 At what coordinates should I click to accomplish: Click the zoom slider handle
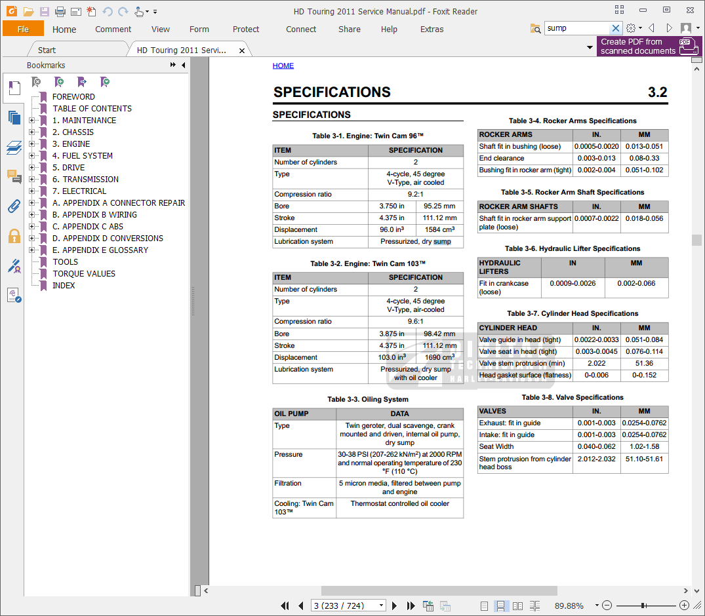pyautogui.click(x=643, y=606)
